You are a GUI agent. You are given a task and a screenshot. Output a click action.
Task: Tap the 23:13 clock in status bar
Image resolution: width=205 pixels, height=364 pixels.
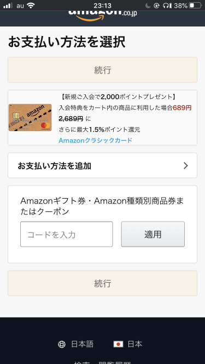click(102, 5)
